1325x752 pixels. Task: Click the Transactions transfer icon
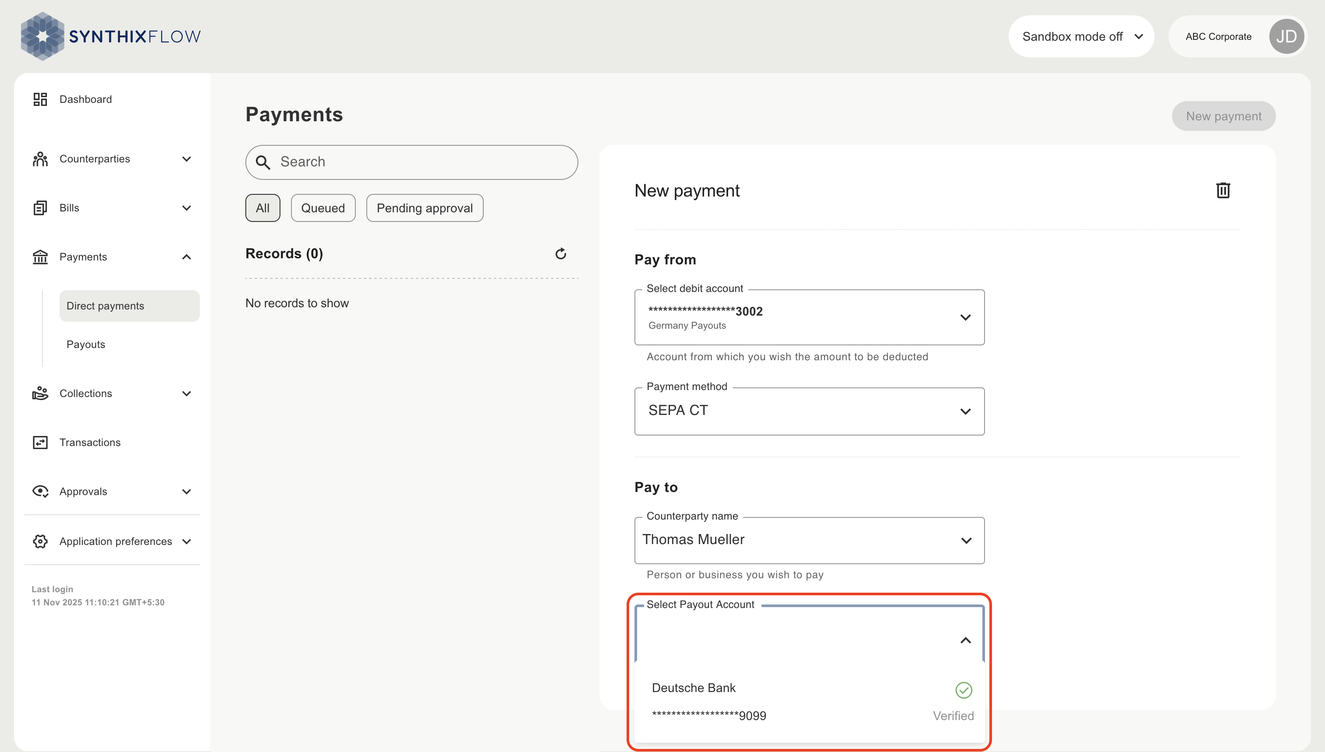tap(40, 443)
